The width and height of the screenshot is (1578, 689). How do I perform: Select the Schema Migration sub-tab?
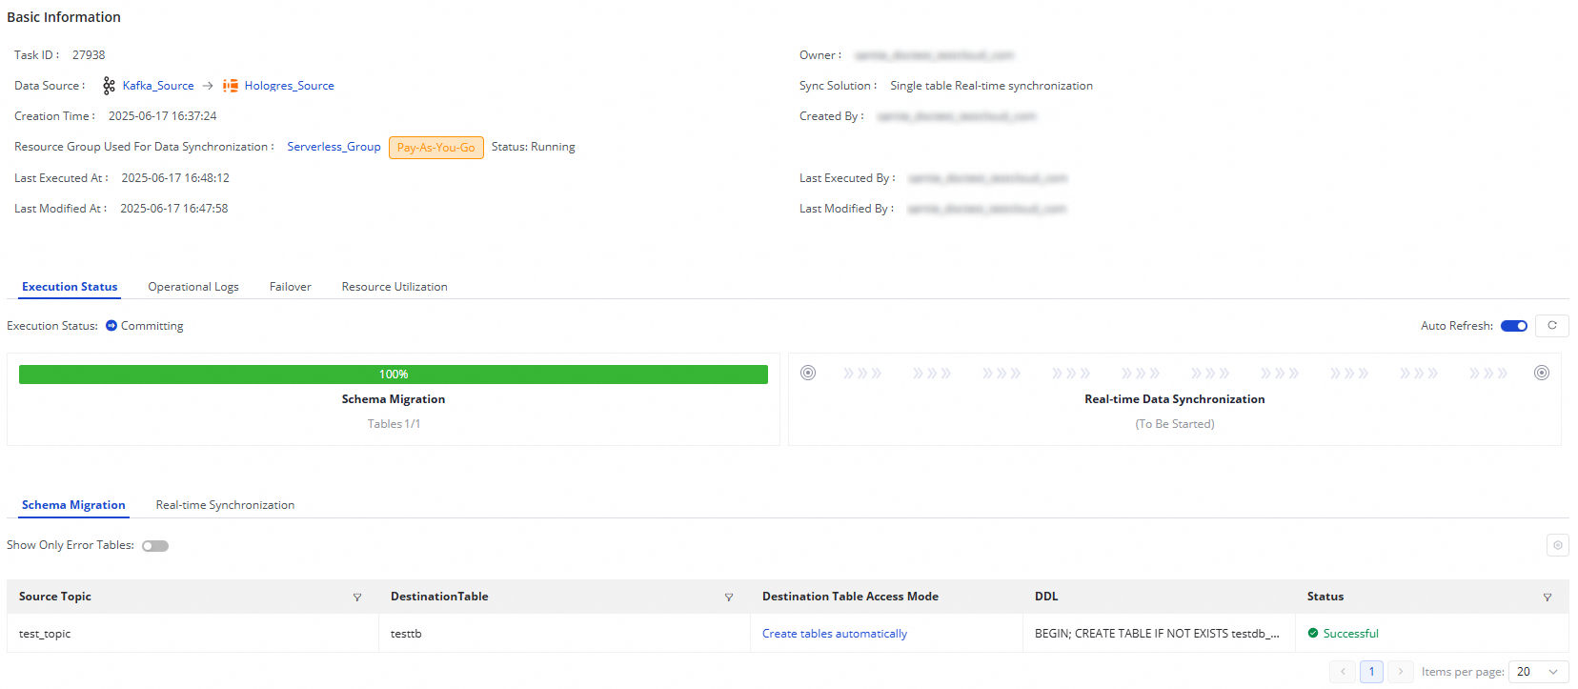[73, 505]
